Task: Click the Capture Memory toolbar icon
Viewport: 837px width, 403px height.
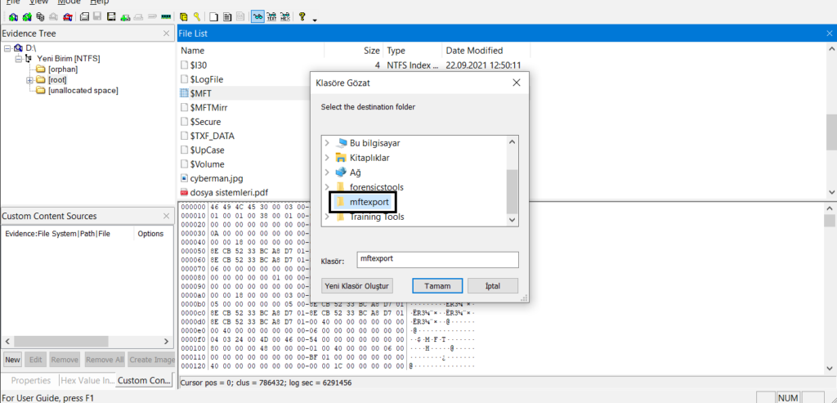Action: coord(167,16)
